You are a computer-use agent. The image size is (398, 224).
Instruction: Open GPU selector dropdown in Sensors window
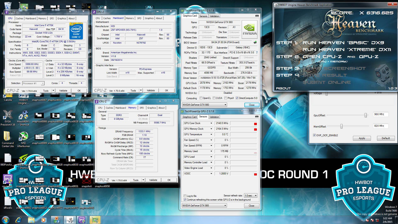click(x=204, y=205)
